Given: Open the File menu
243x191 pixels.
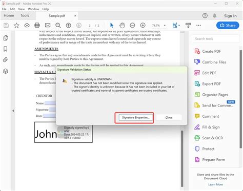Looking at the screenshot, I should pyautogui.click(x=4, y=9).
